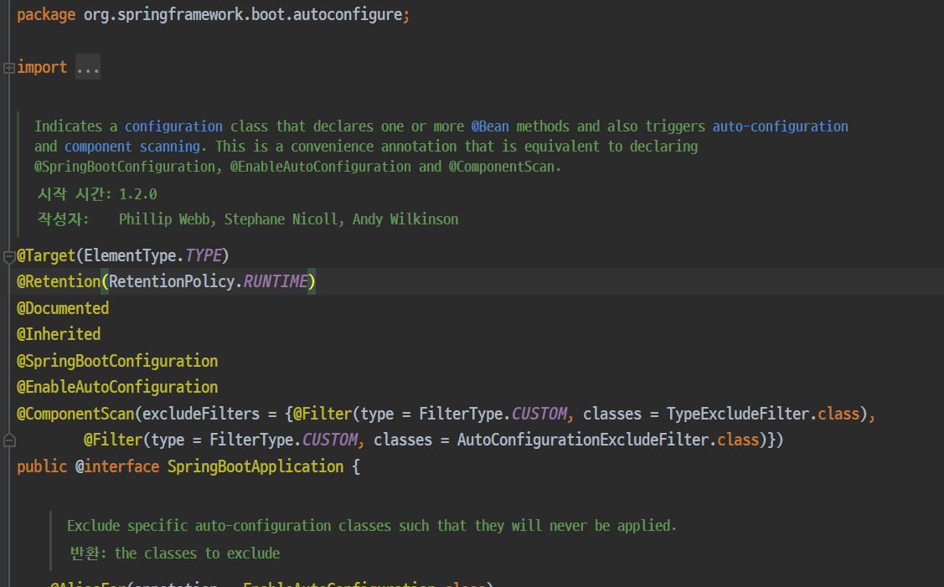Click author name Phillip Webb

[x=164, y=219]
